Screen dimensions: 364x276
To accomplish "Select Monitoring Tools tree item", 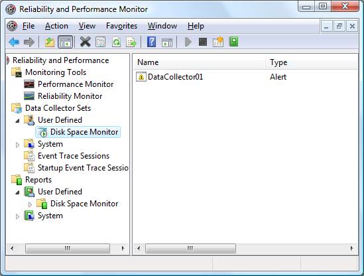I will (x=56, y=72).
